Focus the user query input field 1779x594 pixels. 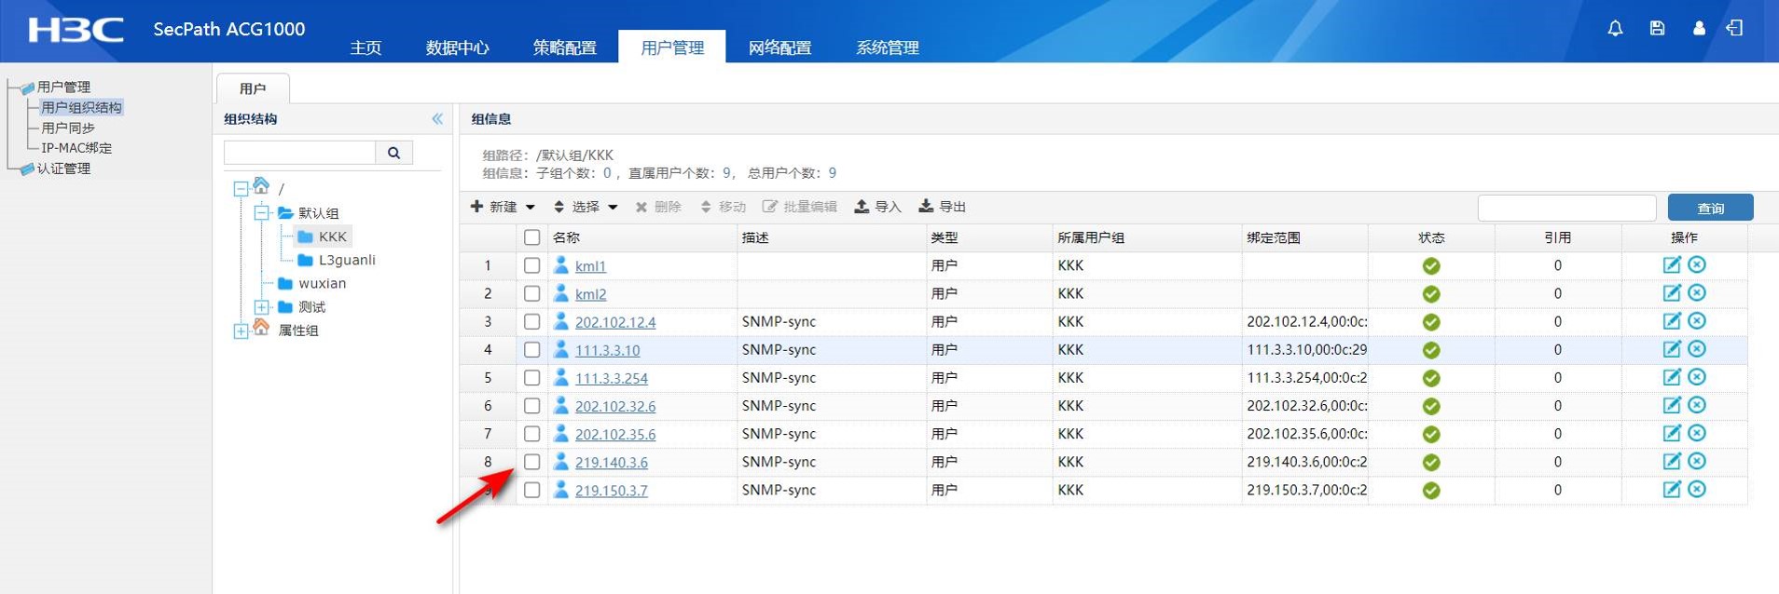pos(1566,208)
